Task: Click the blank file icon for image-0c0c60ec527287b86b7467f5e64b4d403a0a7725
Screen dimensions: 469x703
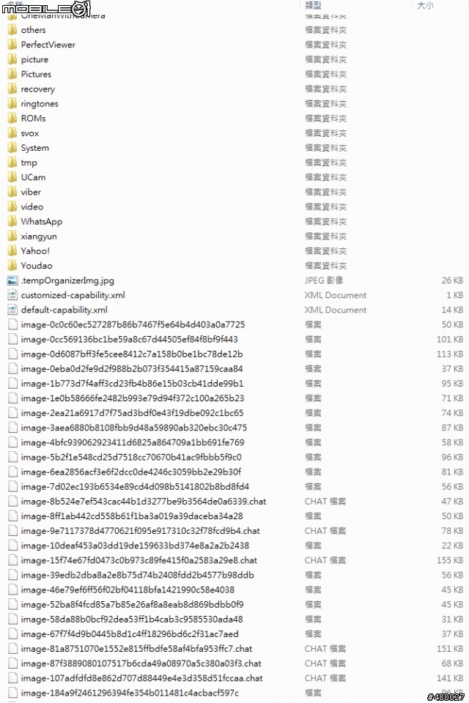Action: click(x=12, y=324)
